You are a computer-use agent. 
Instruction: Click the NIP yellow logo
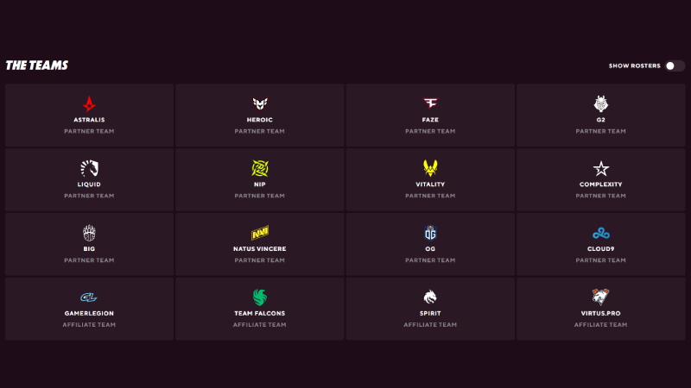pos(260,168)
